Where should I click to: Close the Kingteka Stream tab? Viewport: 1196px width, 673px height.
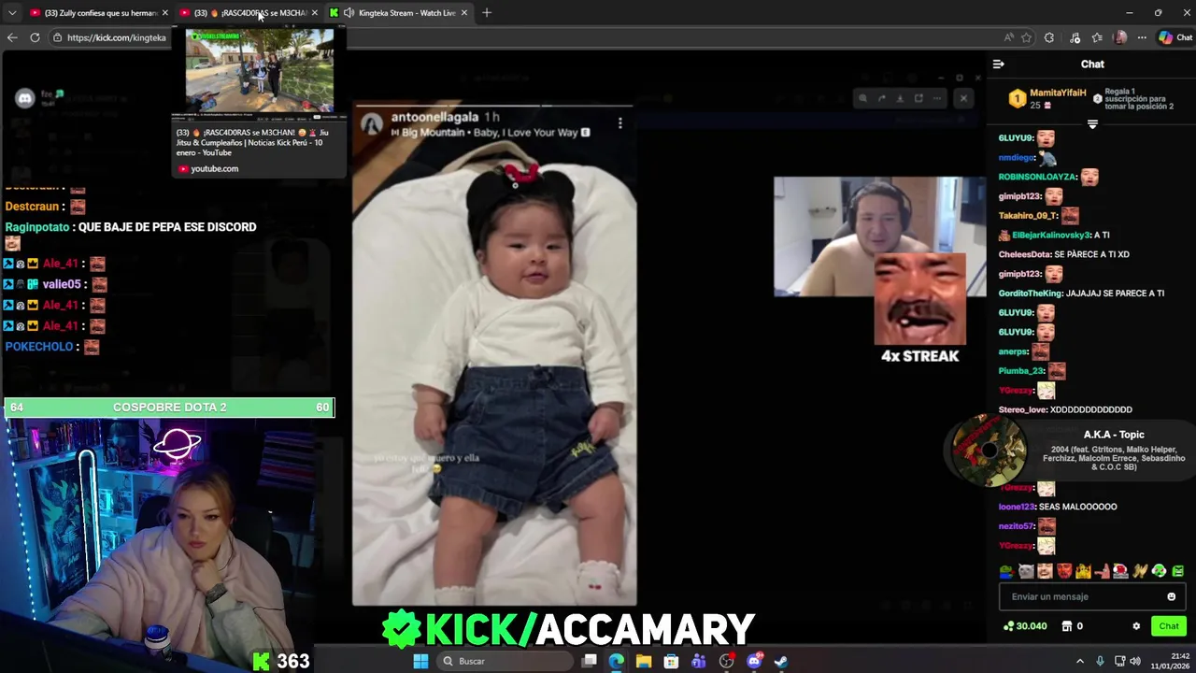[x=463, y=12]
